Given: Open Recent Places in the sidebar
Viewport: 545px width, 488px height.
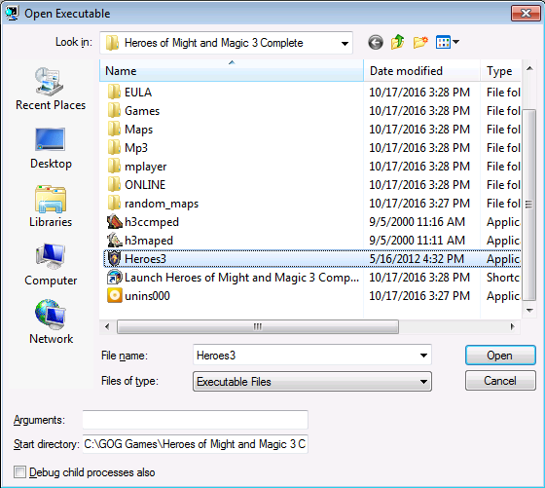Looking at the screenshot, I should pos(51,89).
